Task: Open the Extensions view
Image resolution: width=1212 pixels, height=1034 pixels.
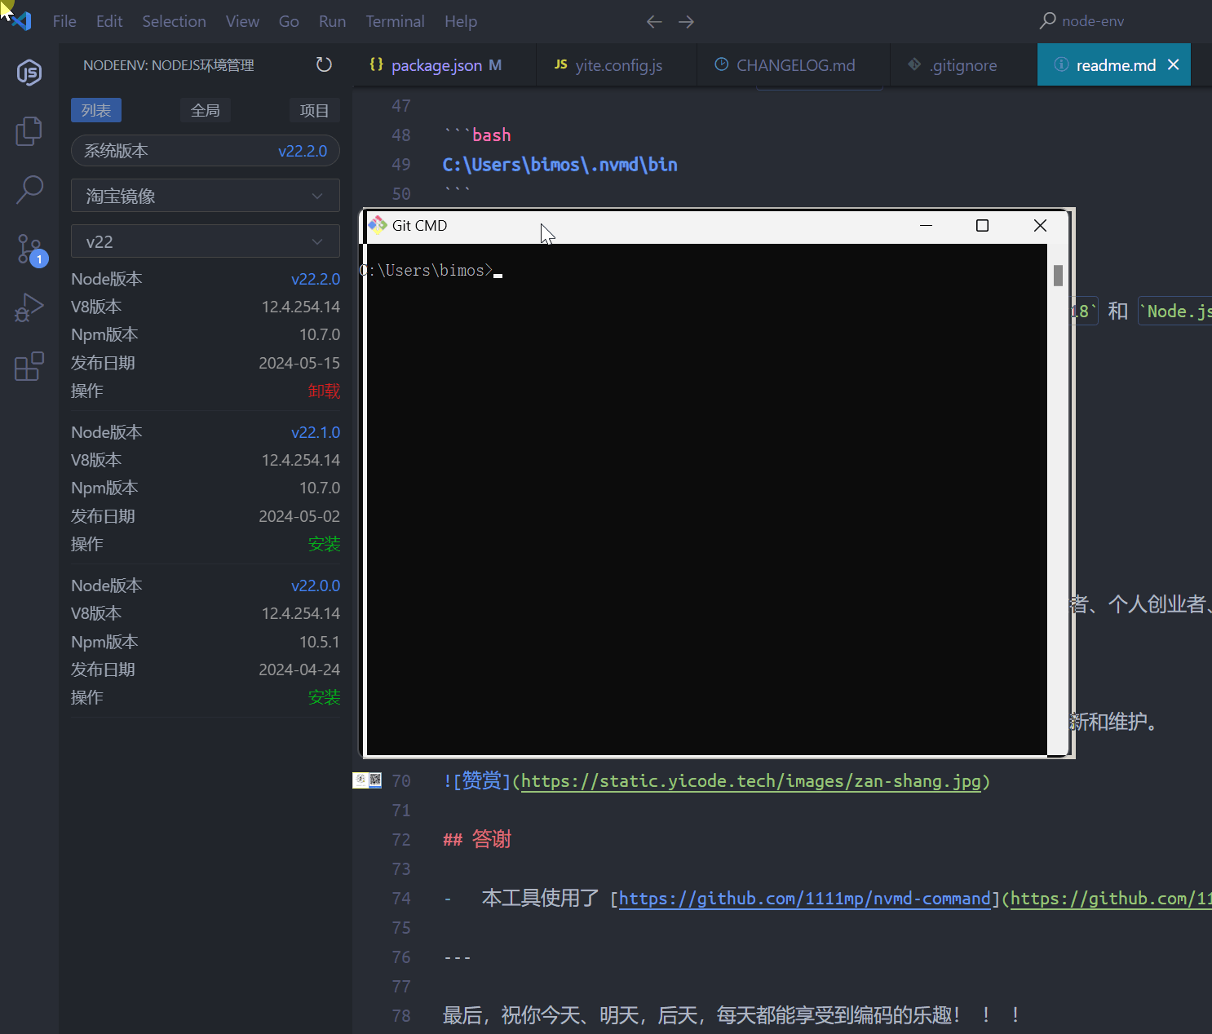Action: pos(29,366)
